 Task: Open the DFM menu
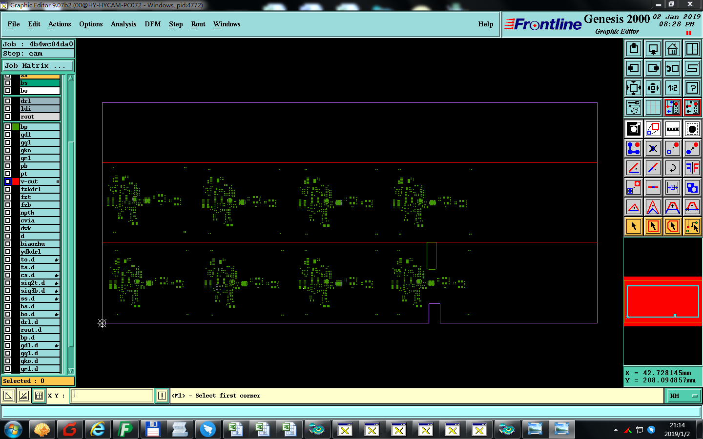pyautogui.click(x=153, y=24)
